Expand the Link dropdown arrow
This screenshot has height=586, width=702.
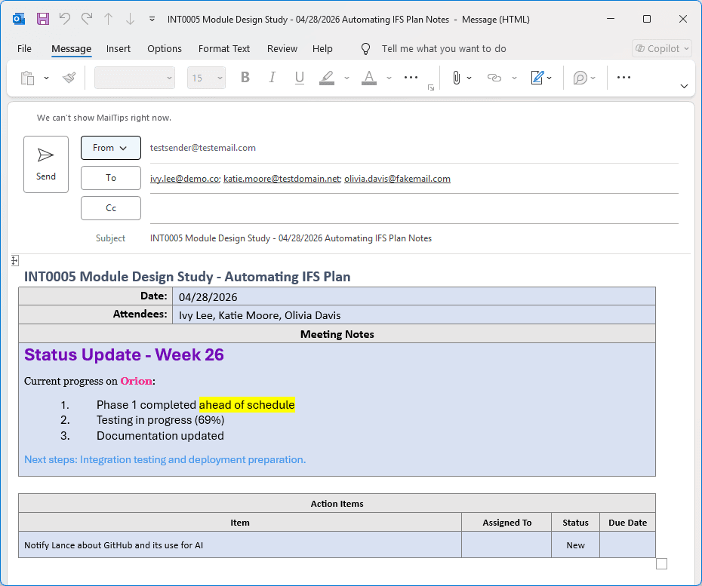click(x=514, y=78)
